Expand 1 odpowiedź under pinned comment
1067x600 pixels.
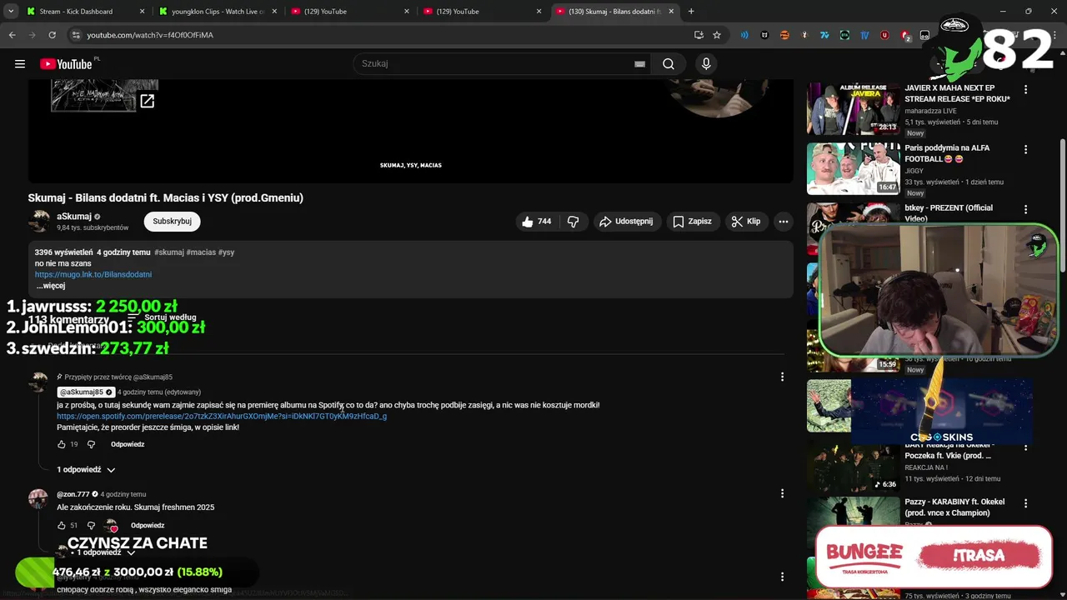86,470
